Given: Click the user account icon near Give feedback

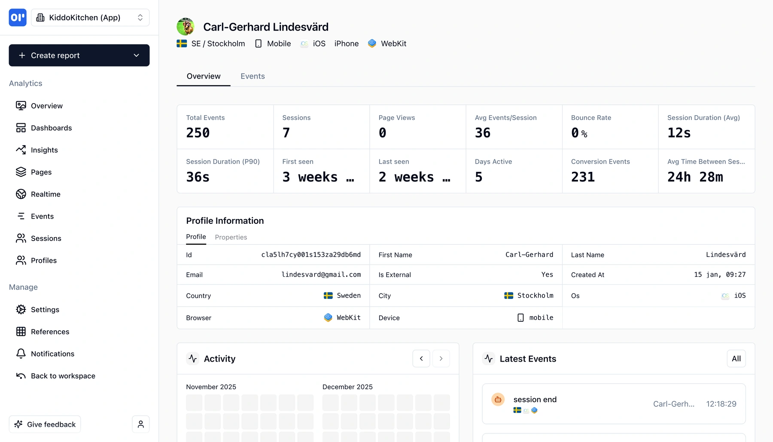Looking at the screenshot, I should 140,424.
